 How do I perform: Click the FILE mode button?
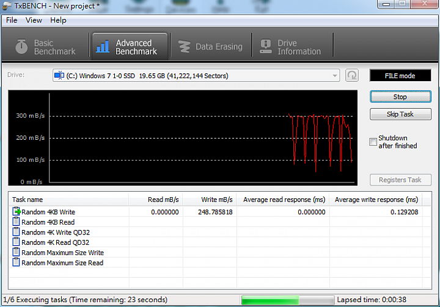pos(400,76)
